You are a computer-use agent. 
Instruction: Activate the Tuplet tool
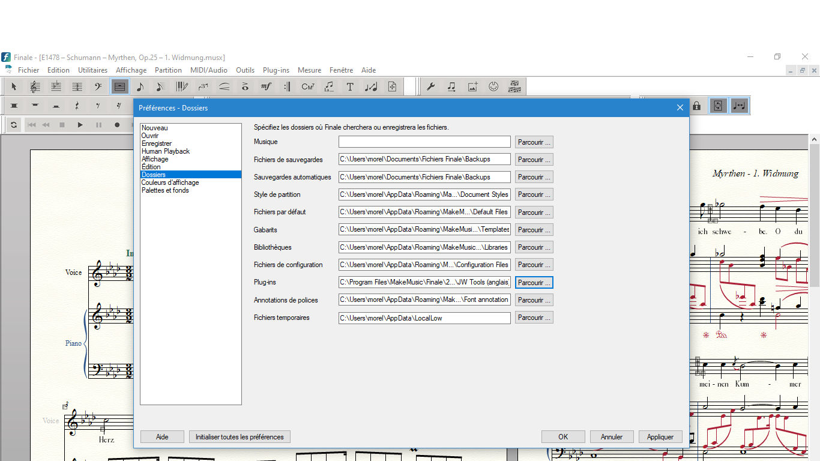203,87
